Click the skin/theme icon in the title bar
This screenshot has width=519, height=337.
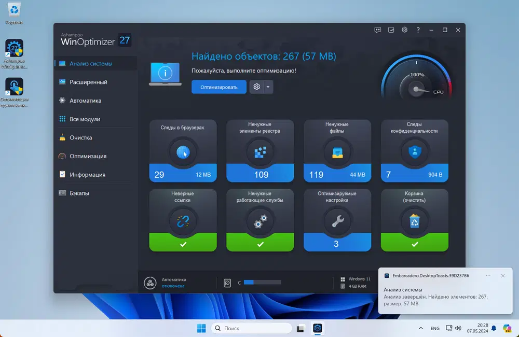[391, 30]
